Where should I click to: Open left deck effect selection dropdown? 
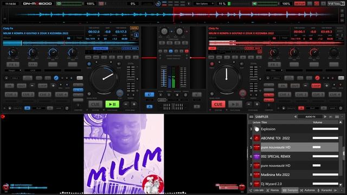click(x=13, y=70)
